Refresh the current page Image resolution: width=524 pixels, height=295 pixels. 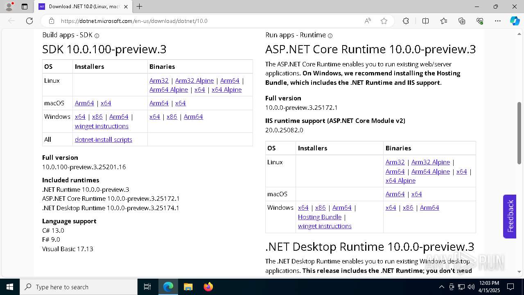29,21
